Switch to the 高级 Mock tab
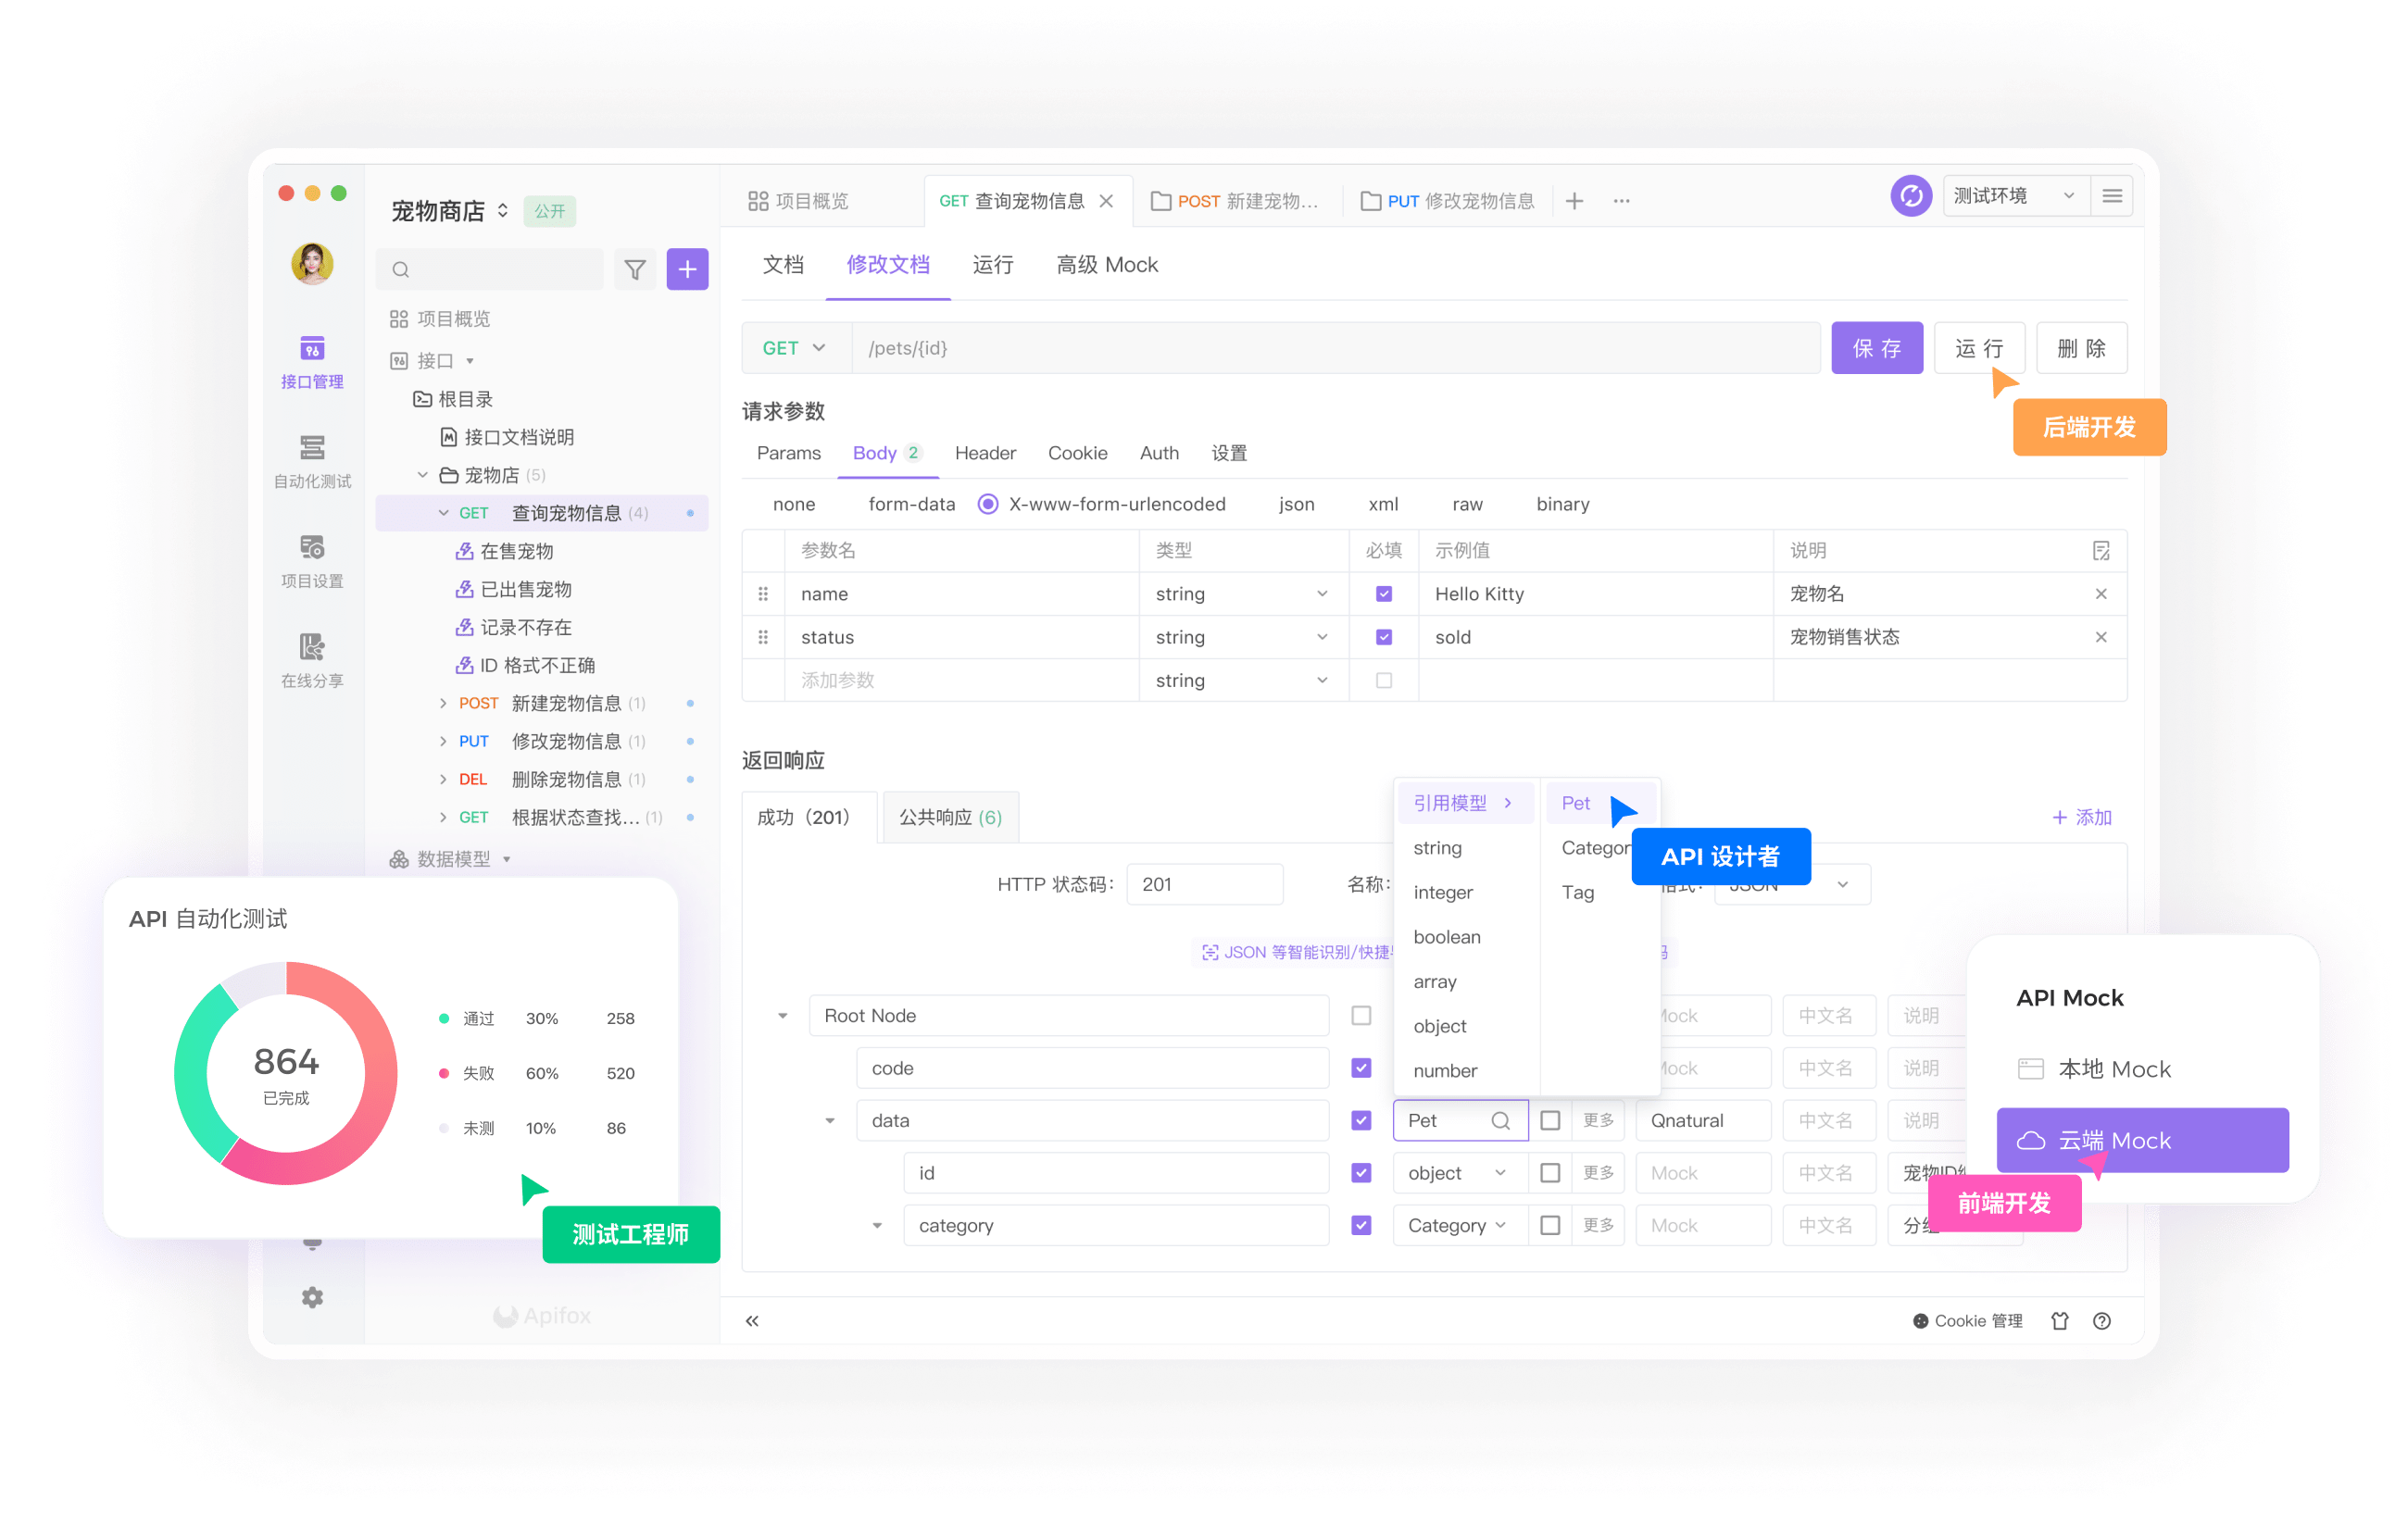This screenshot has width=2408, height=1524. (x=1106, y=265)
